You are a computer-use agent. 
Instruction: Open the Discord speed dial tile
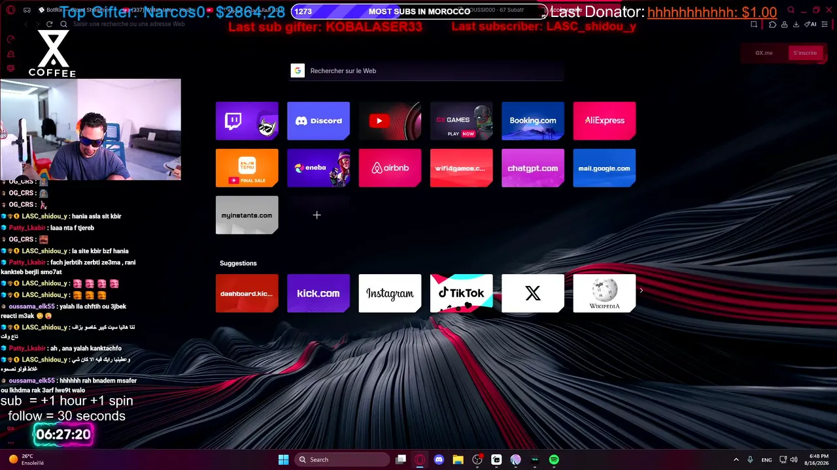[x=318, y=121]
